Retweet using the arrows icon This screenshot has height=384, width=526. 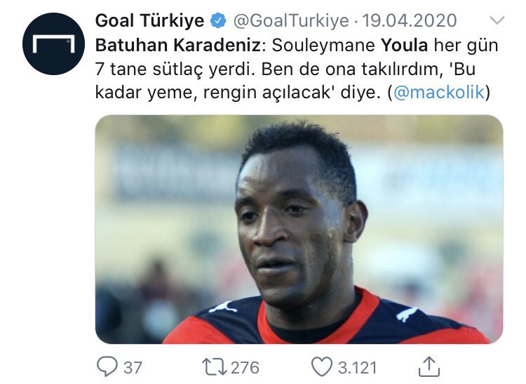(214, 367)
